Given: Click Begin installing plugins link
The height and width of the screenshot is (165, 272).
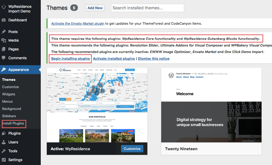Looking at the screenshot, I should pos(71,58).
